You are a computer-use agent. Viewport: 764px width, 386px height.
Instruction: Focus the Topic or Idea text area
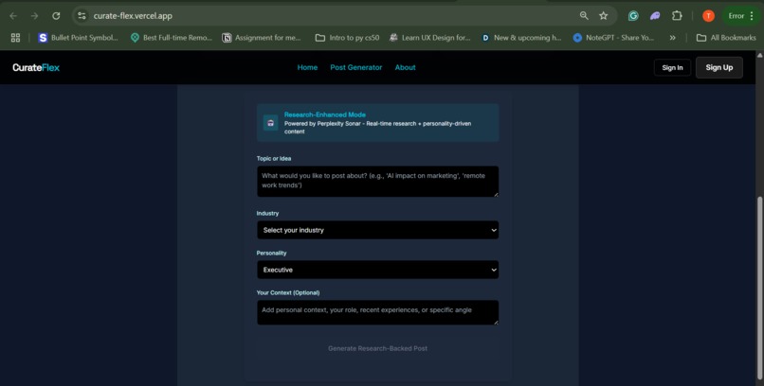pos(377,182)
